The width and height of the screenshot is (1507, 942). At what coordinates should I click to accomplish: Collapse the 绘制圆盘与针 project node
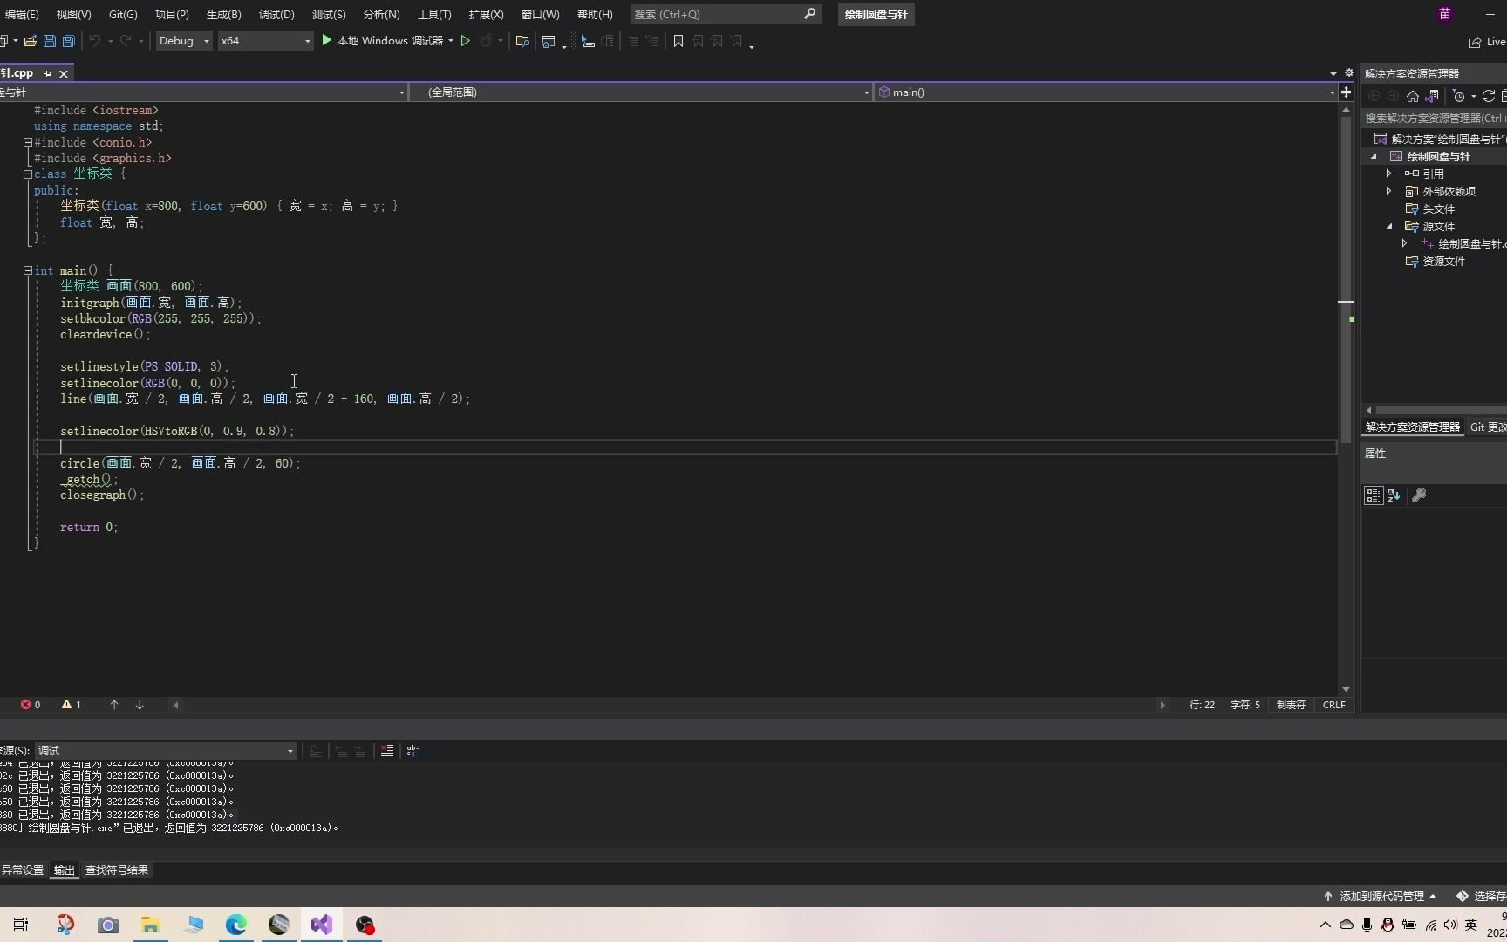1374,156
